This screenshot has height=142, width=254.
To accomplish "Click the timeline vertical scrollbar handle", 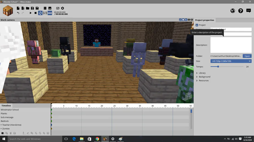I will (191, 111).
